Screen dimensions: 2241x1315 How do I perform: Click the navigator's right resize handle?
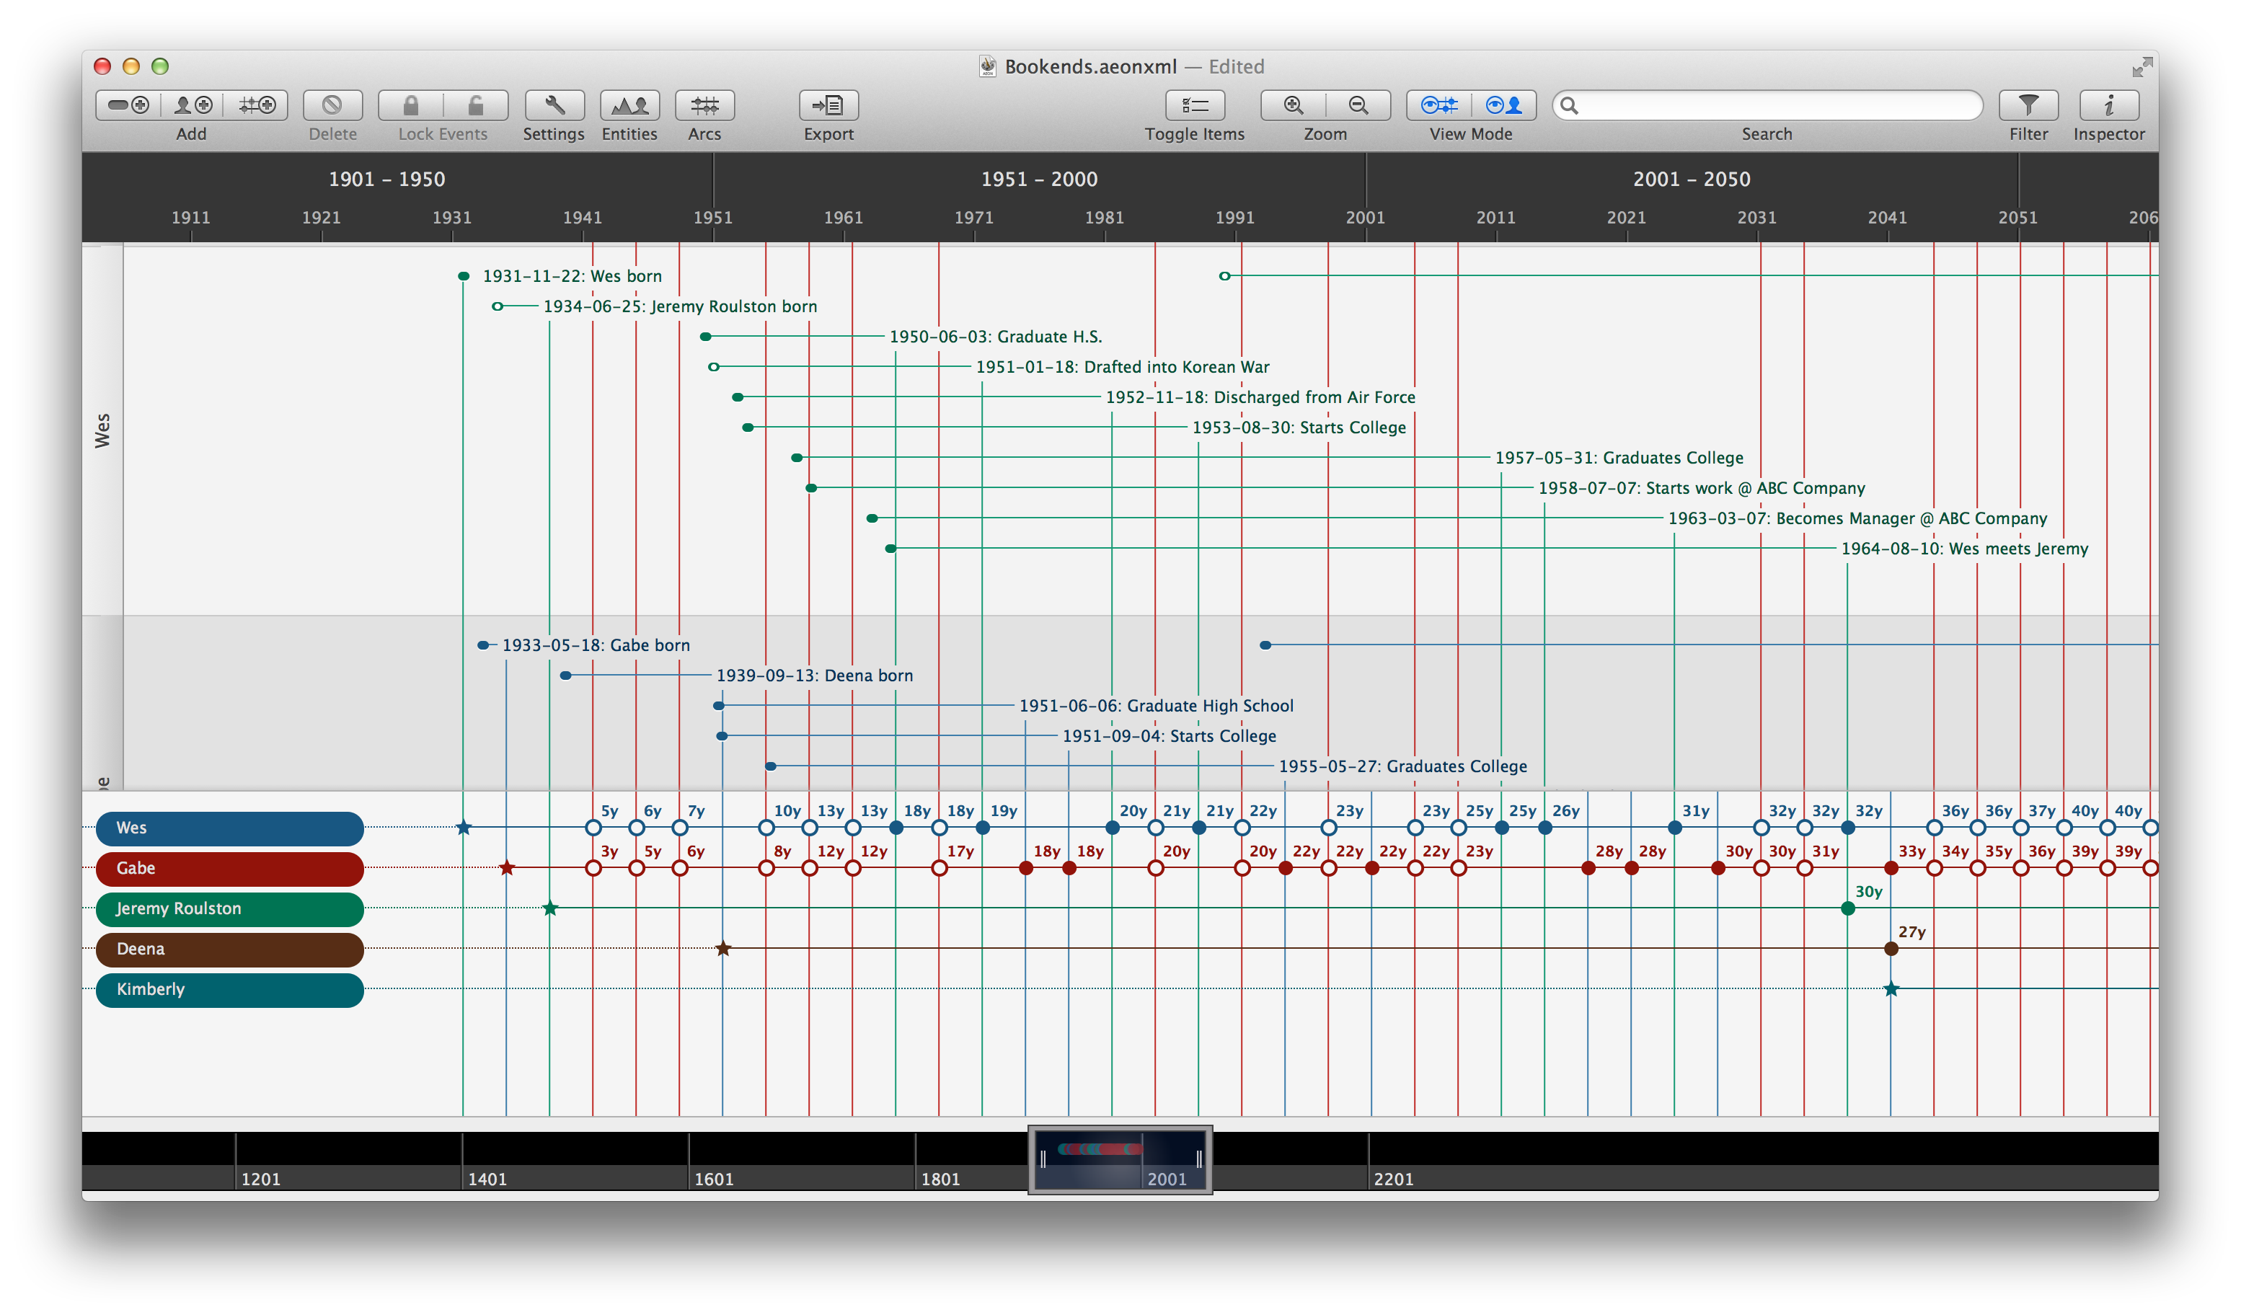[1199, 1159]
